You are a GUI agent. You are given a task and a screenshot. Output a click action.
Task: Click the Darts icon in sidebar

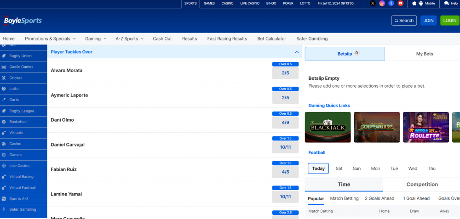(x=4, y=100)
